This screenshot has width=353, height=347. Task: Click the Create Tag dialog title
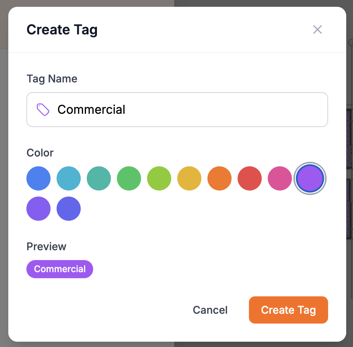point(62,29)
